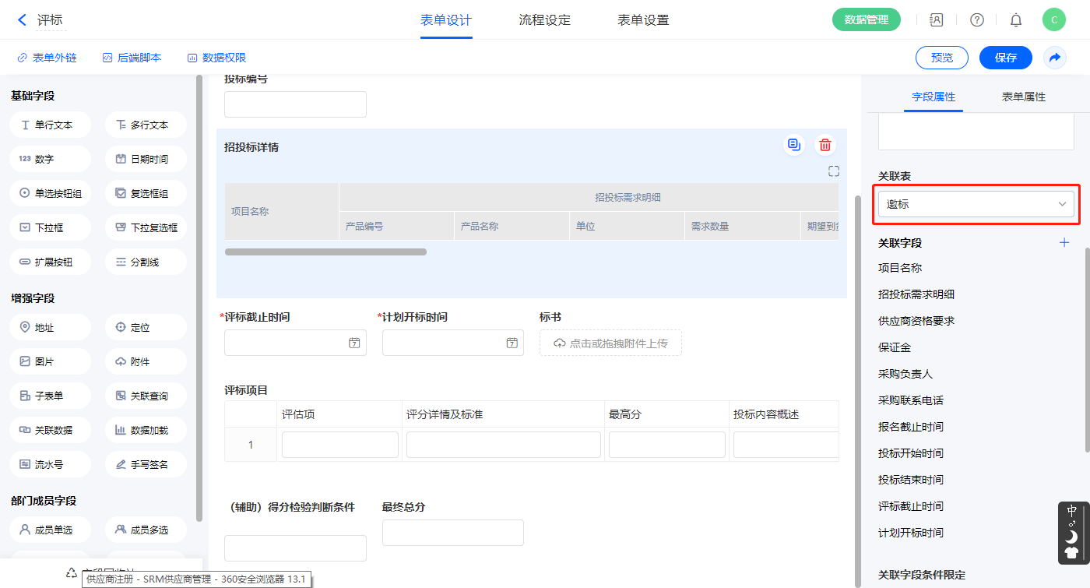Open the 计划开标时间 date picker
The width and height of the screenshot is (1090, 588).
[x=452, y=343]
